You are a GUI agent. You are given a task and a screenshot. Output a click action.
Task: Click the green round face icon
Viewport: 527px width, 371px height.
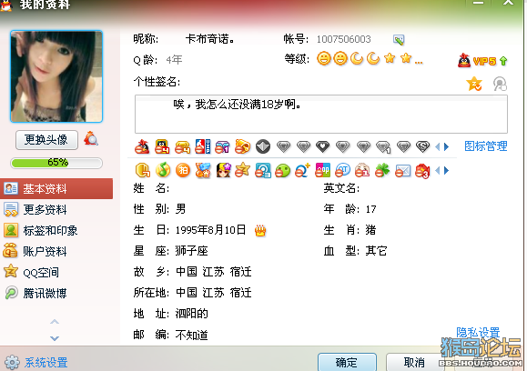click(x=282, y=171)
